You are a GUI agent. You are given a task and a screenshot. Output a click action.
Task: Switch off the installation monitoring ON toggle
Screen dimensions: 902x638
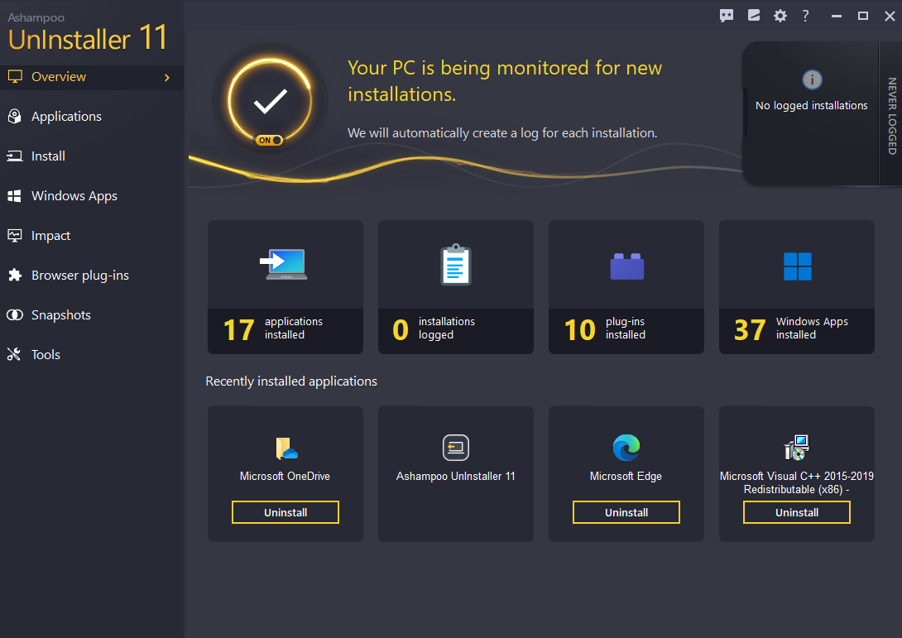269,140
